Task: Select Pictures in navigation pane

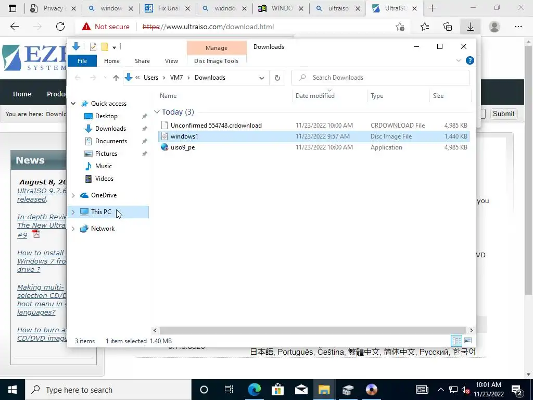Action: tap(106, 154)
